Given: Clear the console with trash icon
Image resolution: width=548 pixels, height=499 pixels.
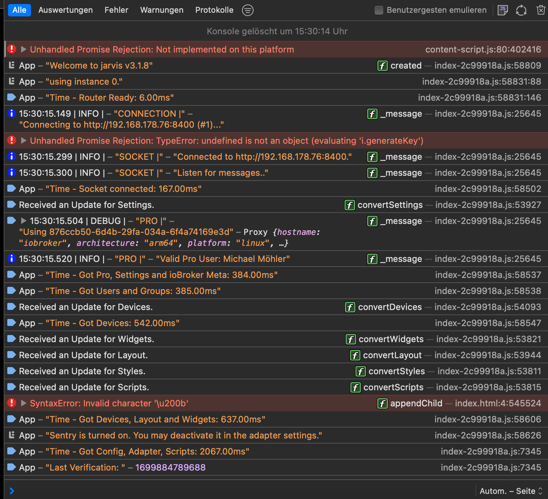Looking at the screenshot, I should (541, 10).
